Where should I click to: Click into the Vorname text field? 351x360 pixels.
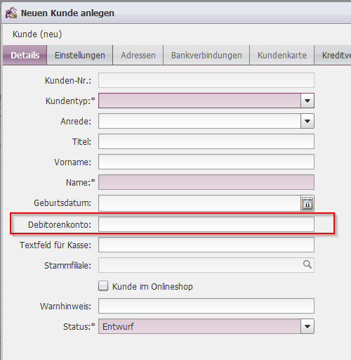click(x=206, y=162)
